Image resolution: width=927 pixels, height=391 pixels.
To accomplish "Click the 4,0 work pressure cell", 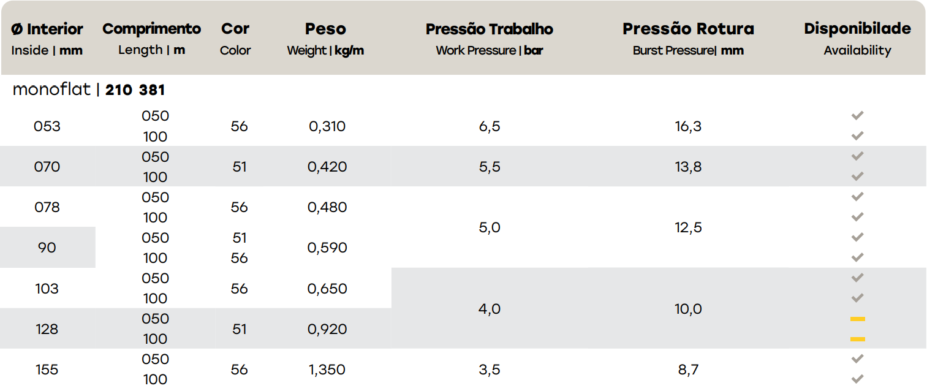I will pyautogui.click(x=489, y=309).
